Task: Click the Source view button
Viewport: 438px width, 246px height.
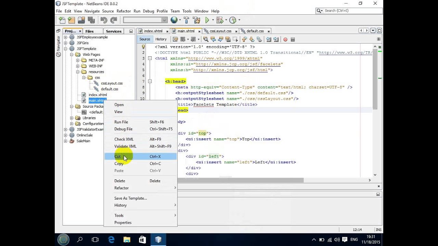Action: tap(145, 39)
